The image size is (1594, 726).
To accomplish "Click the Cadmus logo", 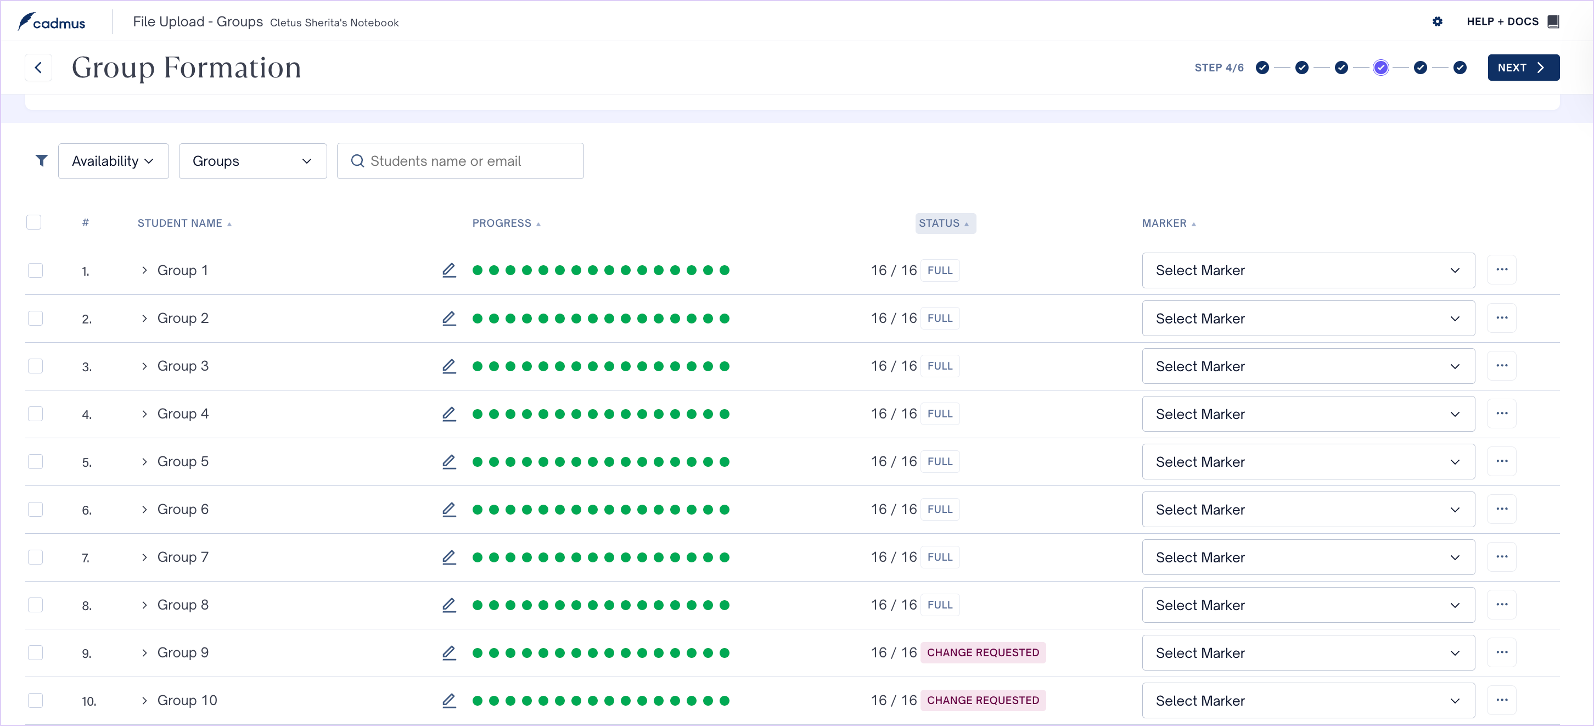I will [x=52, y=23].
